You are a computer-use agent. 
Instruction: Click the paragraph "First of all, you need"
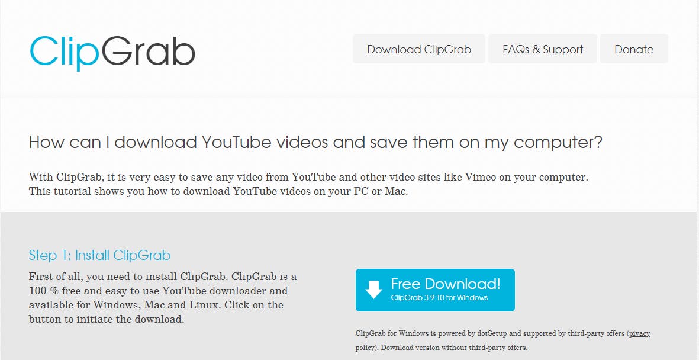(163, 298)
